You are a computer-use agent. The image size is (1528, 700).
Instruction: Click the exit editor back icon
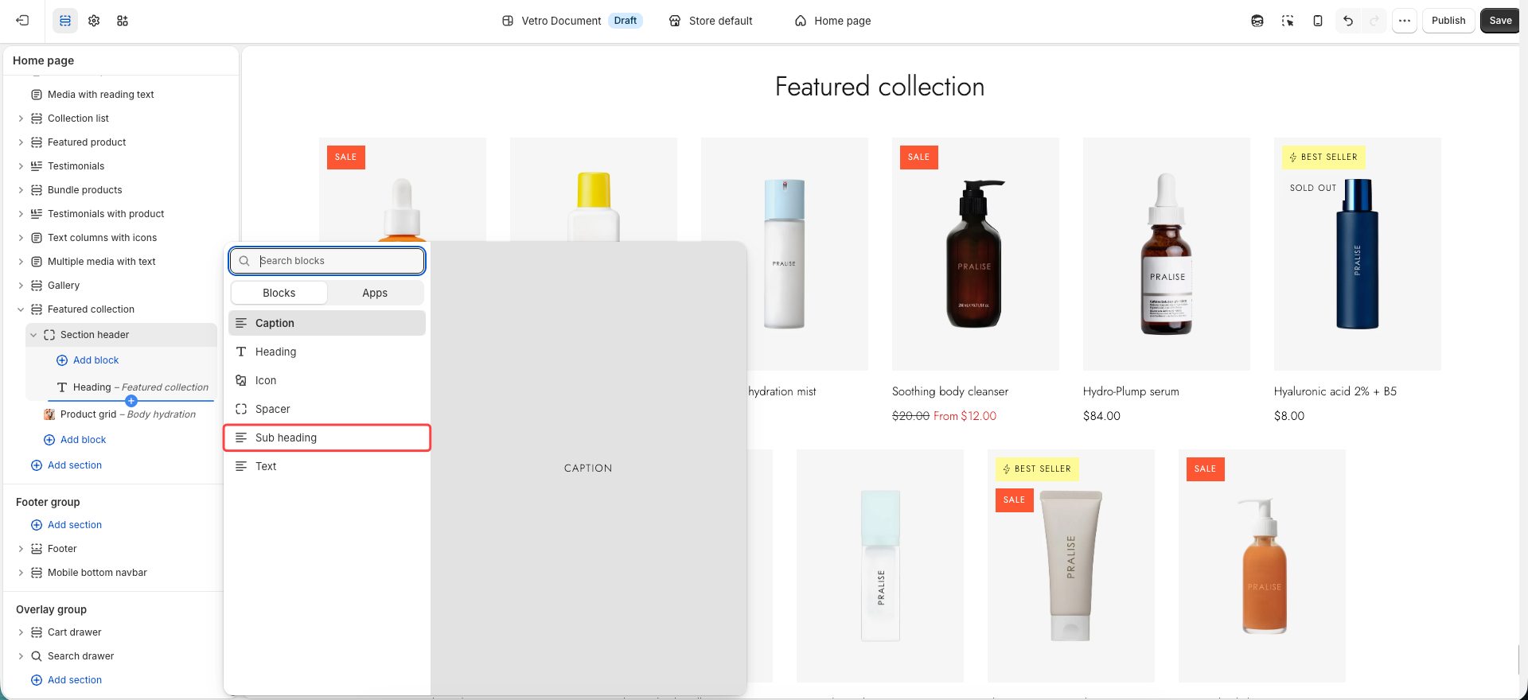click(x=22, y=21)
